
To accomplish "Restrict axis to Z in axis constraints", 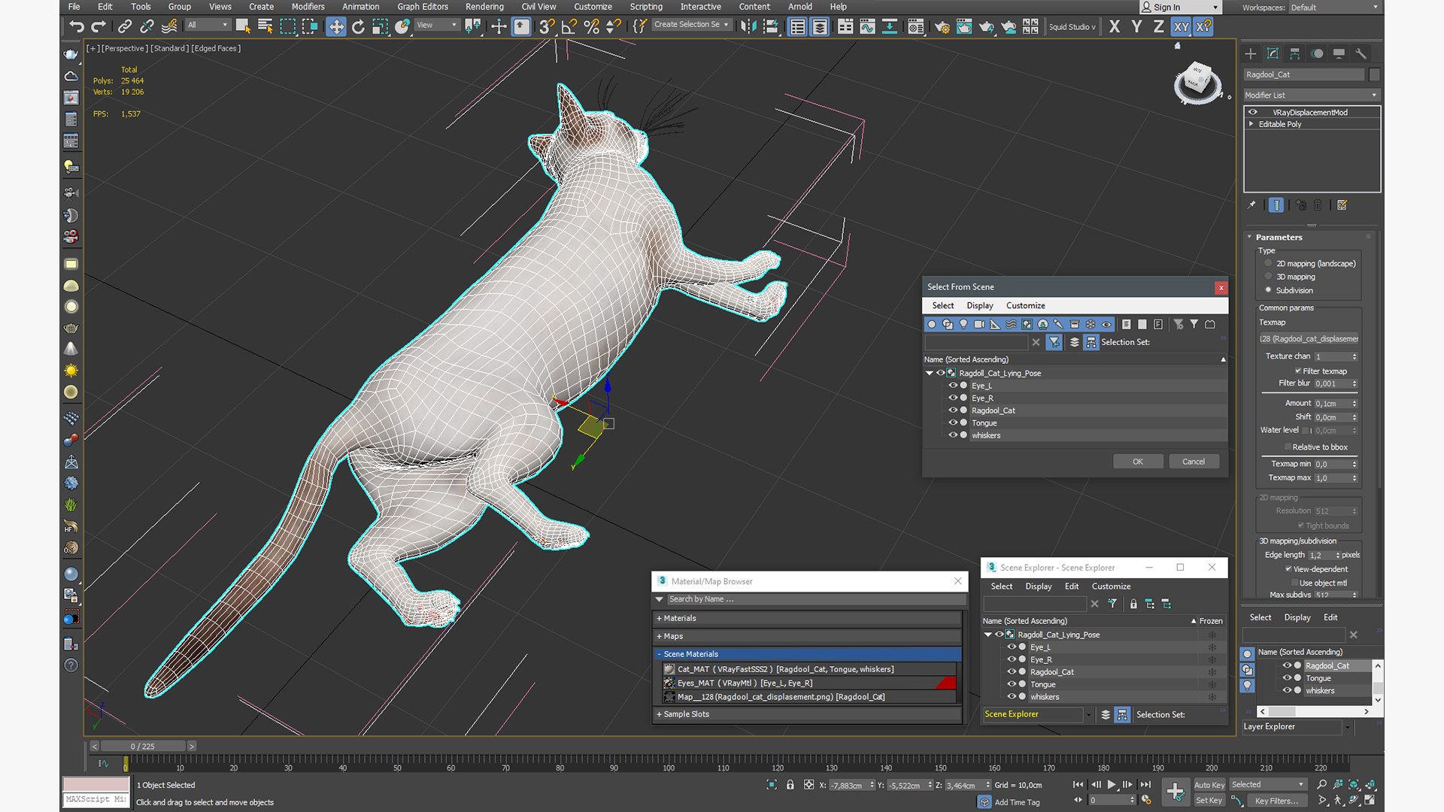I will pos(1159,26).
